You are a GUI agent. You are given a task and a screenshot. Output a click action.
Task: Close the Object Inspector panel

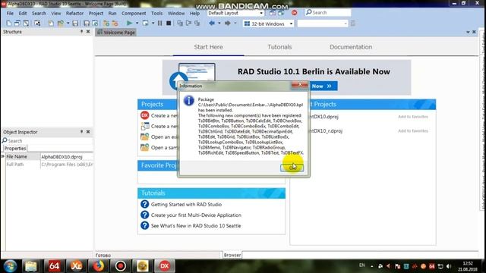pos(88,132)
